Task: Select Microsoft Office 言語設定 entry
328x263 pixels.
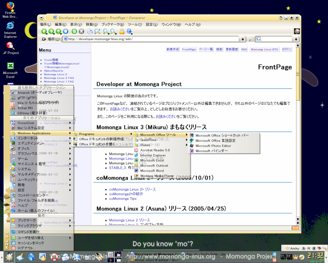Action: [x=224, y=141]
